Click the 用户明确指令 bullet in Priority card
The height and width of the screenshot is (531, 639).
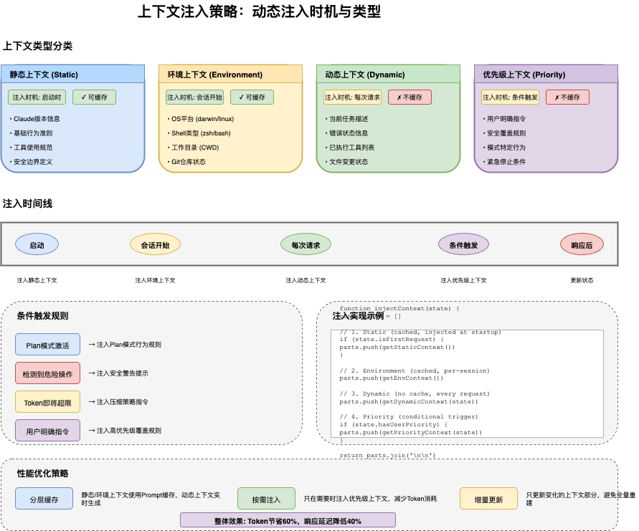click(504, 119)
